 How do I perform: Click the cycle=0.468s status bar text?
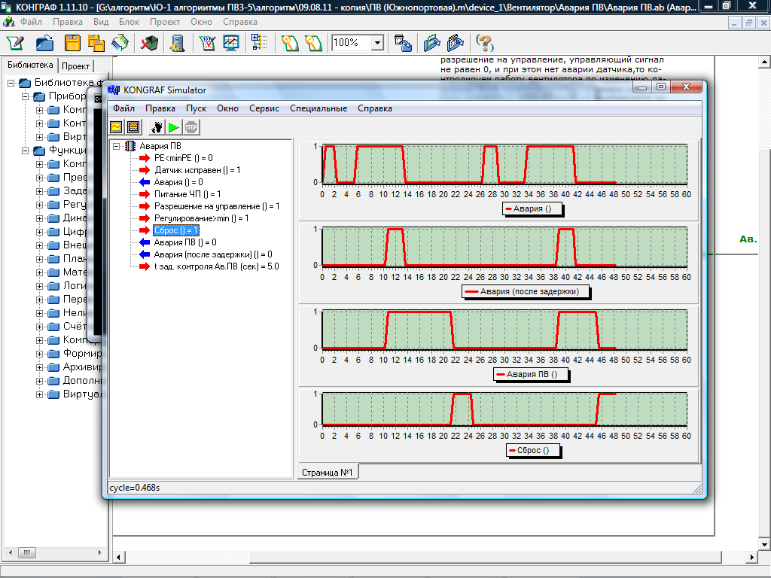[x=135, y=488]
